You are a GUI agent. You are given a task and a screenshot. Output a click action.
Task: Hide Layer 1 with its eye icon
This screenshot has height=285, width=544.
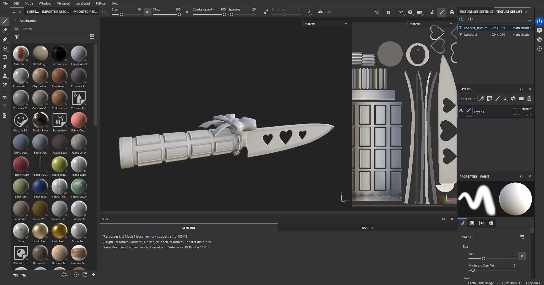coord(461,111)
